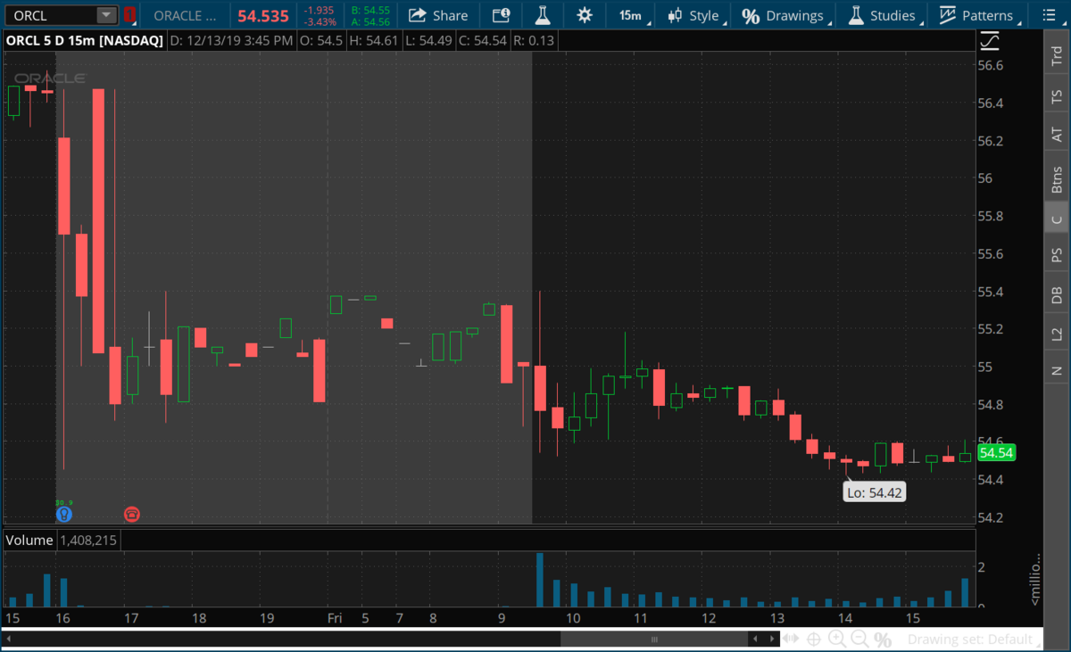Click the Lo: 54.42 price bubble
Screen dimensions: 1071x652
[x=875, y=491]
